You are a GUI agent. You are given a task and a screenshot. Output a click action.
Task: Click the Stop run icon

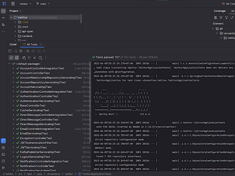(x=21, y=51)
